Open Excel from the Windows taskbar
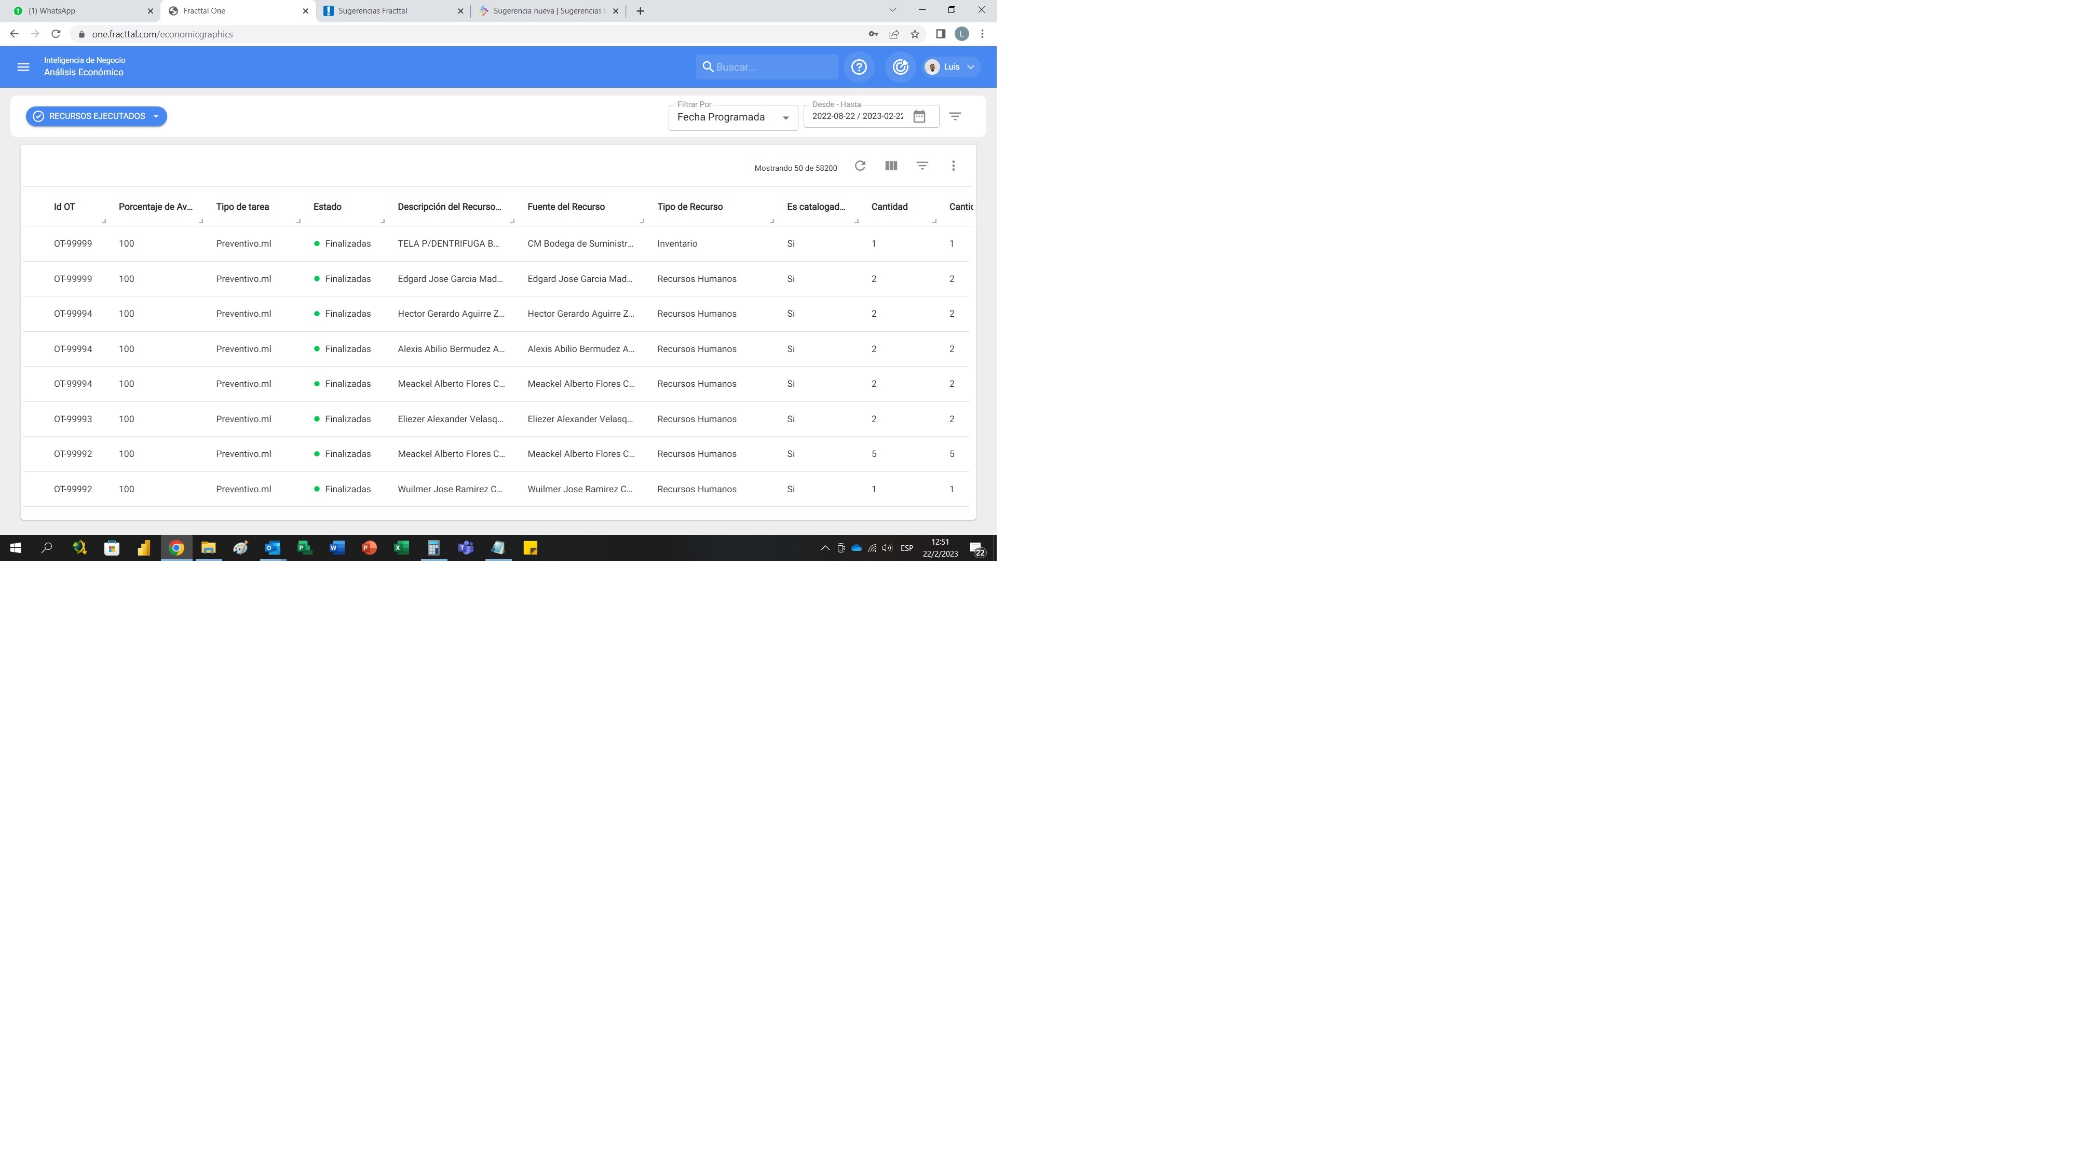This screenshot has height=1161, width=2091. pos(401,548)
